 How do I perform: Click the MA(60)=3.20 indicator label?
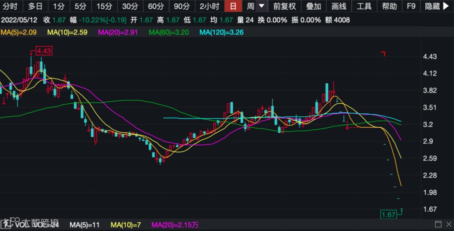click(169, 32)
